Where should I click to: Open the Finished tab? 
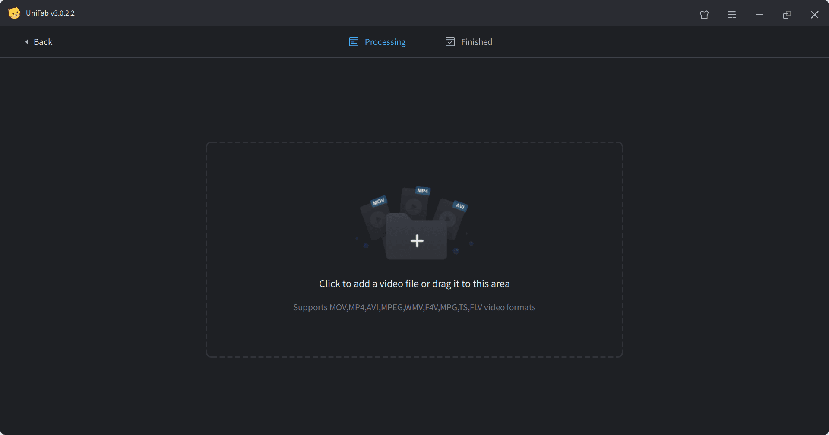click(468, 42)
